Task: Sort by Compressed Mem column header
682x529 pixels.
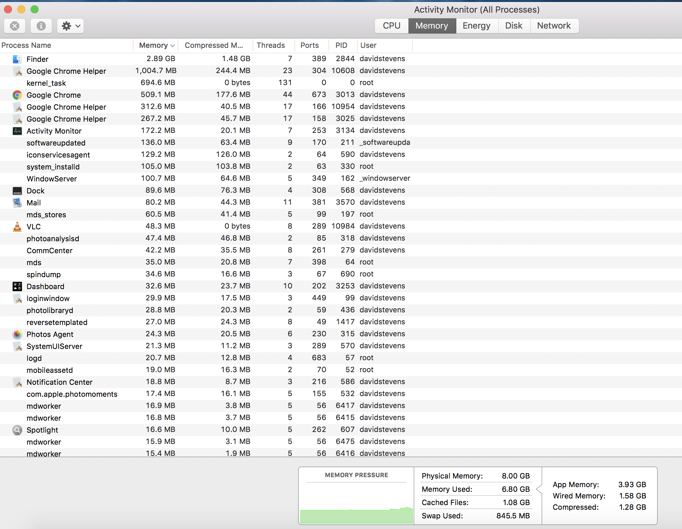Action: click(x=215, y=46)
